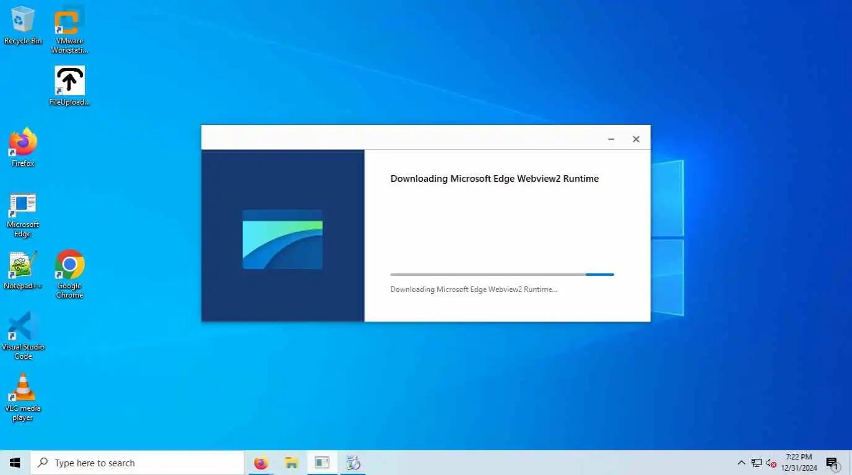Open the taskbar clock showing 7:22 PM
852x475 pixels.
pyautogui.click(x=799, y=463)
